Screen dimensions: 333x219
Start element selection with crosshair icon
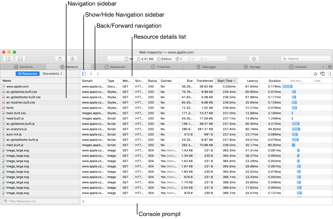pyautogui.click(x=254, y=59)
